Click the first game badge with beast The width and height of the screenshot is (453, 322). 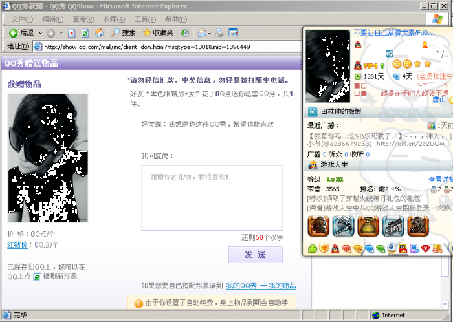(318, 226)
